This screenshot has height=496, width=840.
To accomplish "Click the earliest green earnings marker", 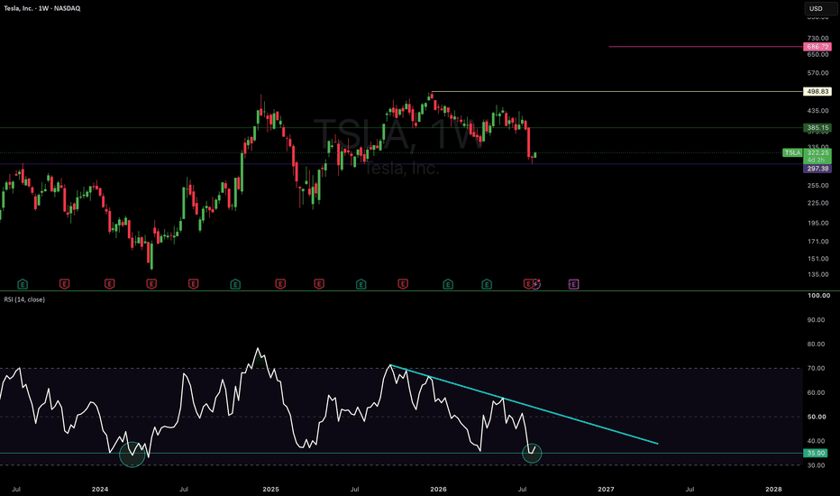I will pyautogui.click(x=23, y=284).
